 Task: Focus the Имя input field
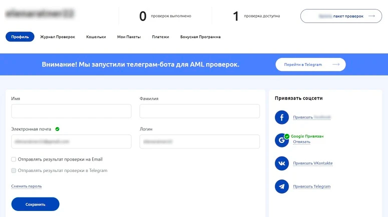pos(71,111)
